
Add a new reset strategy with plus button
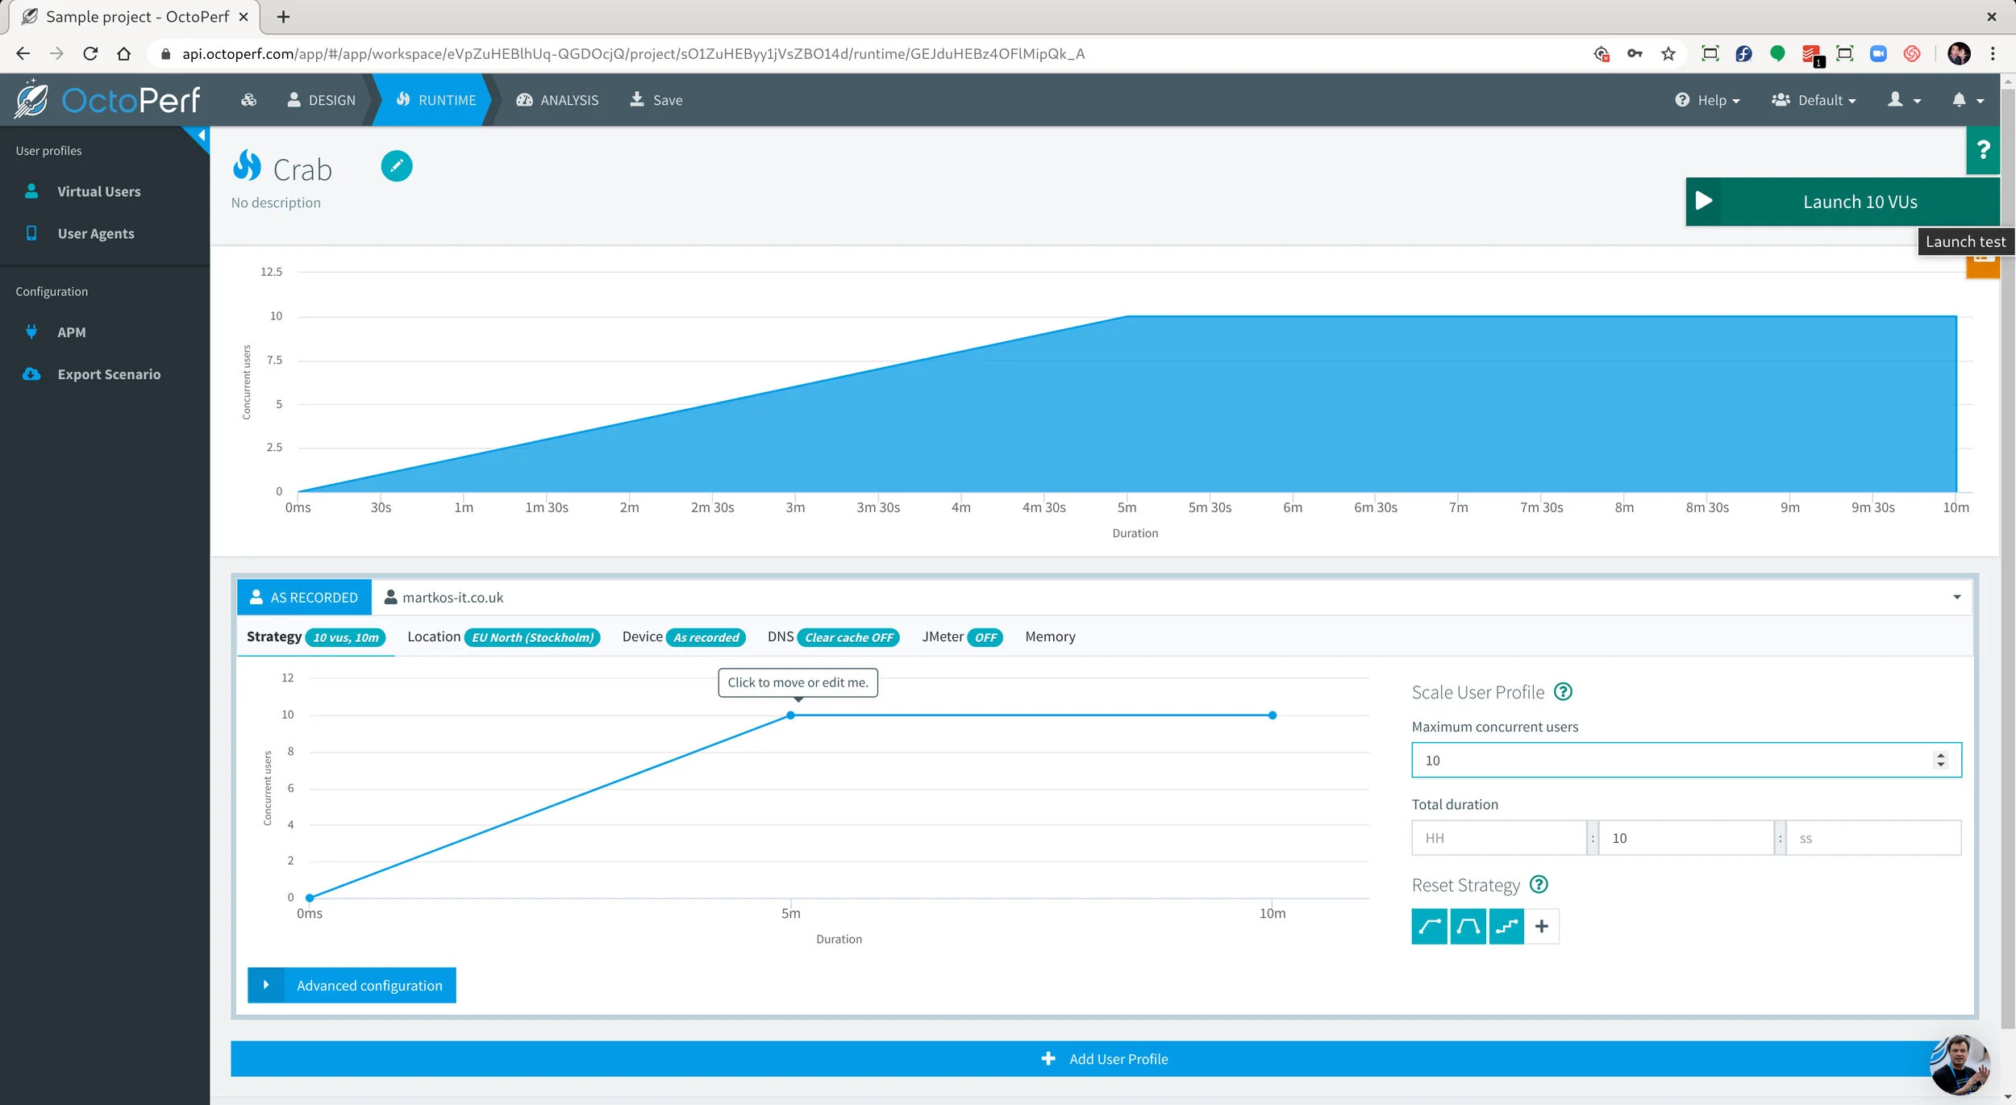(1541, 926)
